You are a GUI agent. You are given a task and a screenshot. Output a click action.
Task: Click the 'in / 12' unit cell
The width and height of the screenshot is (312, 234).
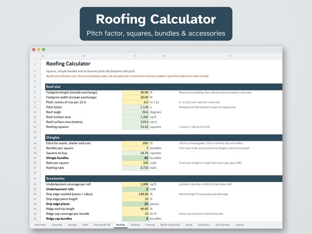pos(154,102)
